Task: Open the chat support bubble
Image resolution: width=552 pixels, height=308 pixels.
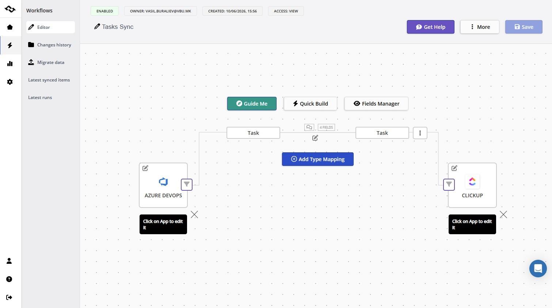Action: click(538, 269)
